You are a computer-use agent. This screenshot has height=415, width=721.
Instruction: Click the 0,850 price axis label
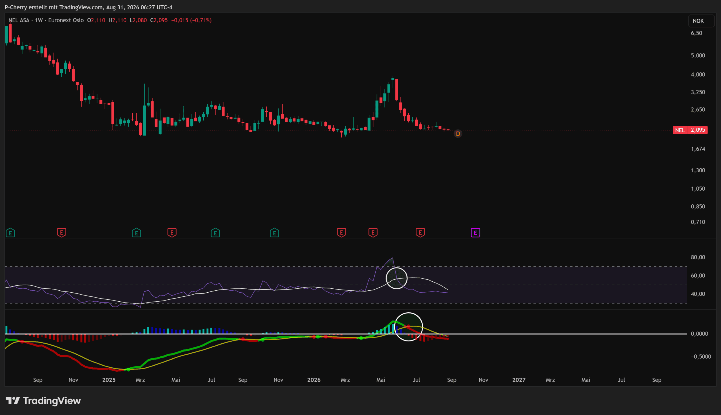[x=698, y=206]
